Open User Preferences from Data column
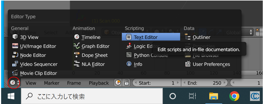263x104 pixels. click(208, 64)
